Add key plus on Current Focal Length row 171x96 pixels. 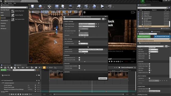pyautogui.click(x=35, y=87)
